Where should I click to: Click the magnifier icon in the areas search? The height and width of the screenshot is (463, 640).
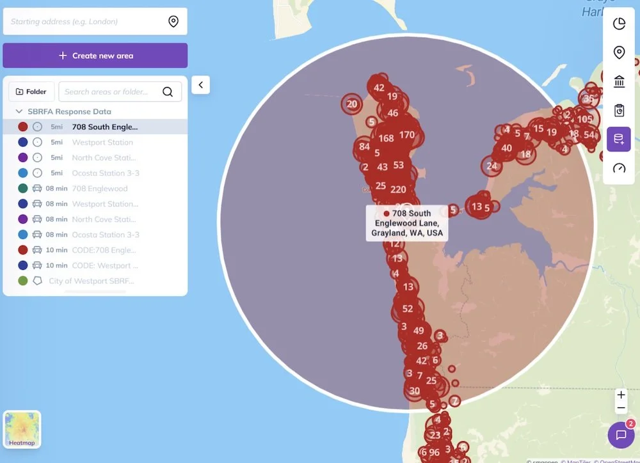pyautogui.click(x=168, y=92)
